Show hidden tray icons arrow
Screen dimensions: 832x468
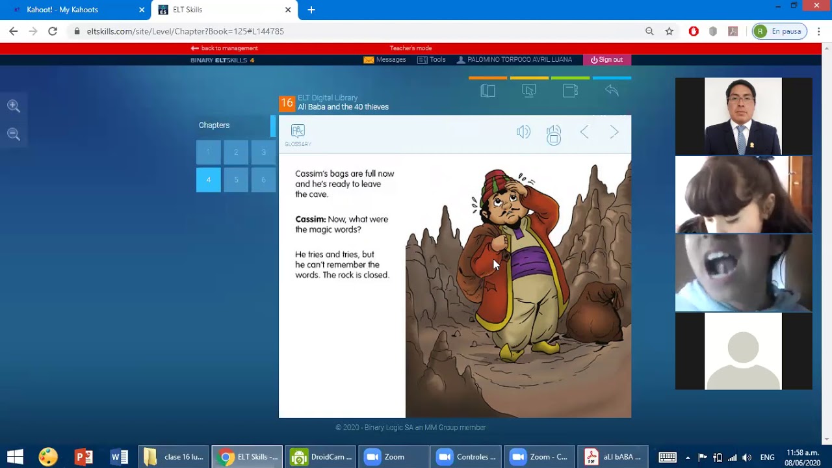688,457
